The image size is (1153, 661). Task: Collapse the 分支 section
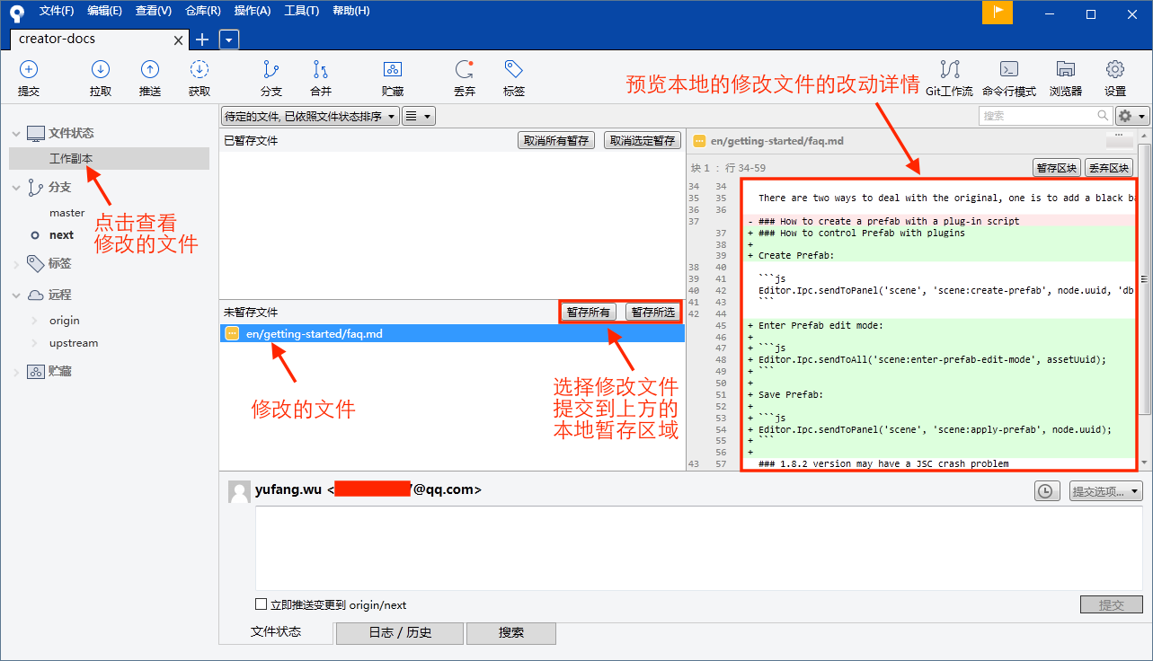tap(15, 188)
